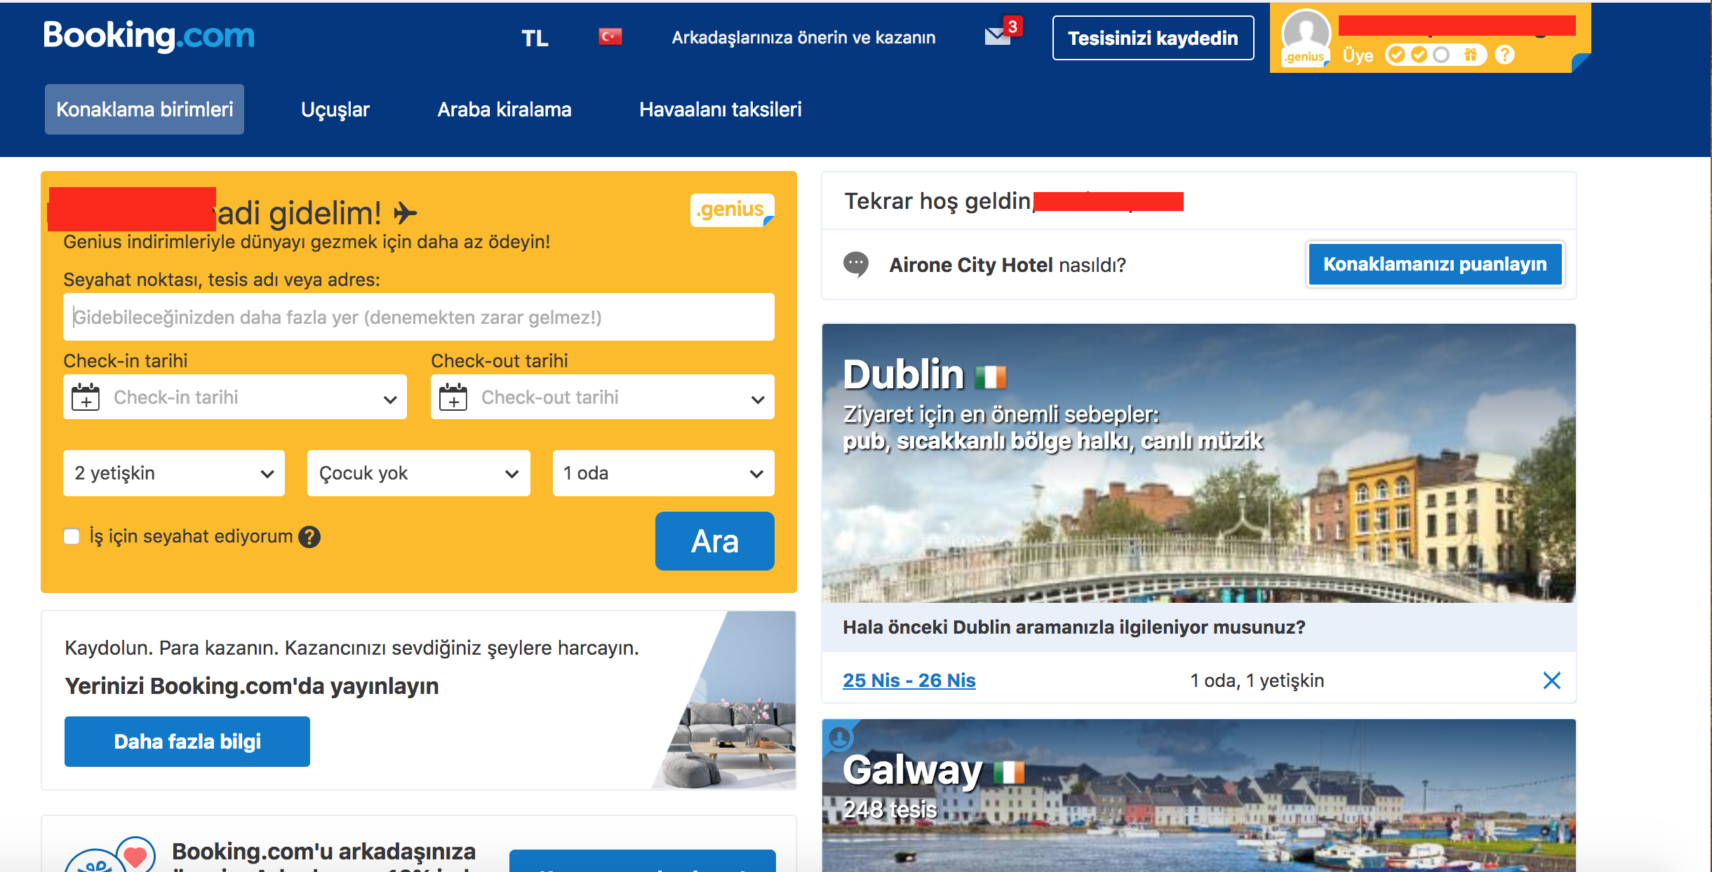The height and width of the screenshot is (872, 1712).
Task: Click the Ara search button
Action: tap(715, 541)
